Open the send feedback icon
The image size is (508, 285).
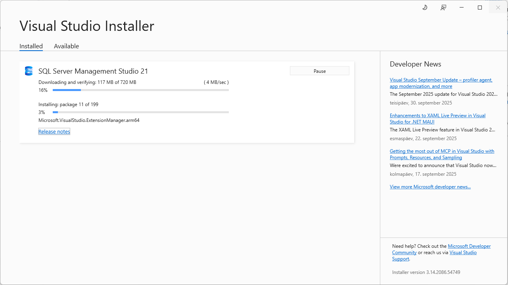click(x=443, y=8)
